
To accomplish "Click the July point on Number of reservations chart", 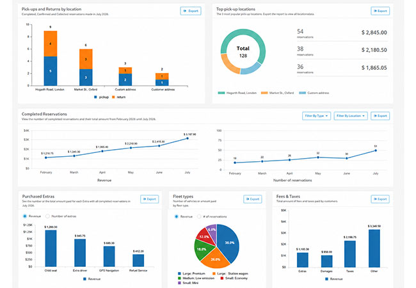I will point(376,150).
